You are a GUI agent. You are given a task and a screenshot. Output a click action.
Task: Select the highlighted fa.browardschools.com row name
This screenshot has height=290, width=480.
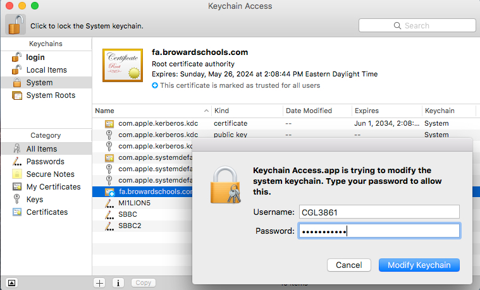pyautogui.click(x=156, y=192)
